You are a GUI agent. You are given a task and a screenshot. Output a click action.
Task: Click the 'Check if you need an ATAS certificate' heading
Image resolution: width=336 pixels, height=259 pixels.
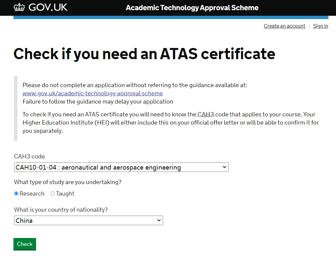tap(144, 54)
